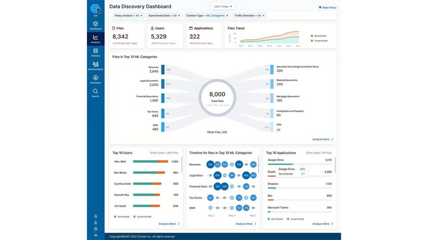Click the collapse sidebar icon at bottom
The height and width of the screenshot is (240, 428).
[x=96, y=235]
